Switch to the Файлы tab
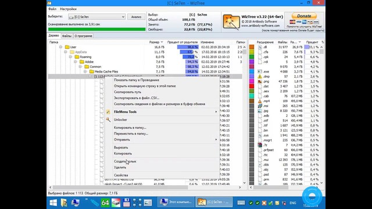The width and height of the screenshot is (372, 209). (x=67, y=36)
